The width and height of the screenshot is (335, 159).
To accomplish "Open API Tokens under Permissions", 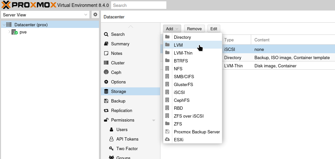I will (x=131, y=139).
